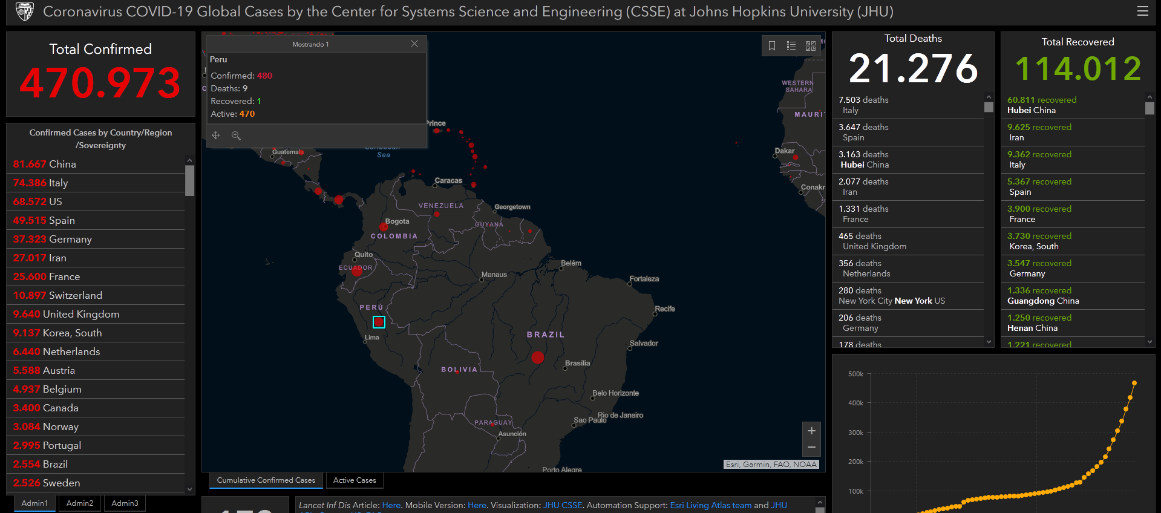Click the zoom-to icon in Peru popup
This screenshot has height=513, width=1161.
pos(236,136)
